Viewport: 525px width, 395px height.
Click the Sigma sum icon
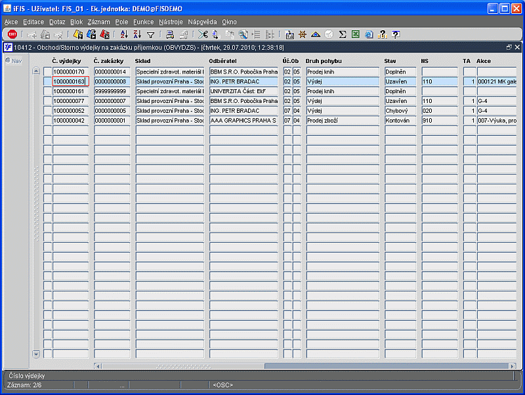342,34
